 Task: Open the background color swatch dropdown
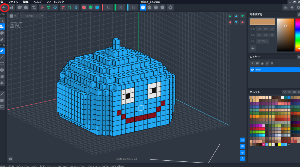tap(13, 16)
